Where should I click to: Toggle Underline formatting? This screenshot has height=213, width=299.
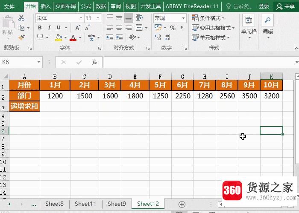[59, 28]
